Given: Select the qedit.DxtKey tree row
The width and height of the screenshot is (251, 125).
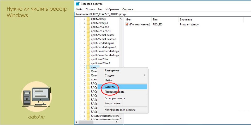Looking at the screenshot, I should 98,19.
